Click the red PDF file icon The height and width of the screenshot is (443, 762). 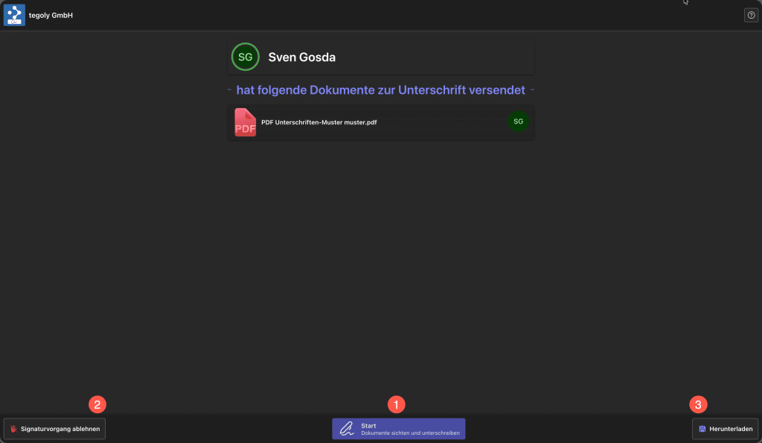(x=245, y=123)
